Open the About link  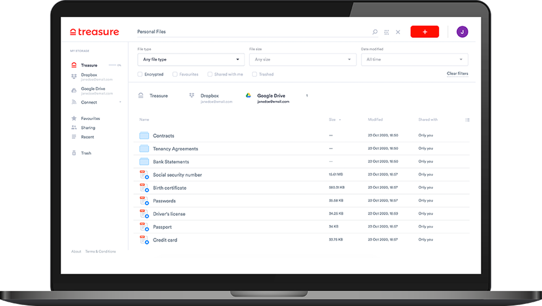[76, 251]
